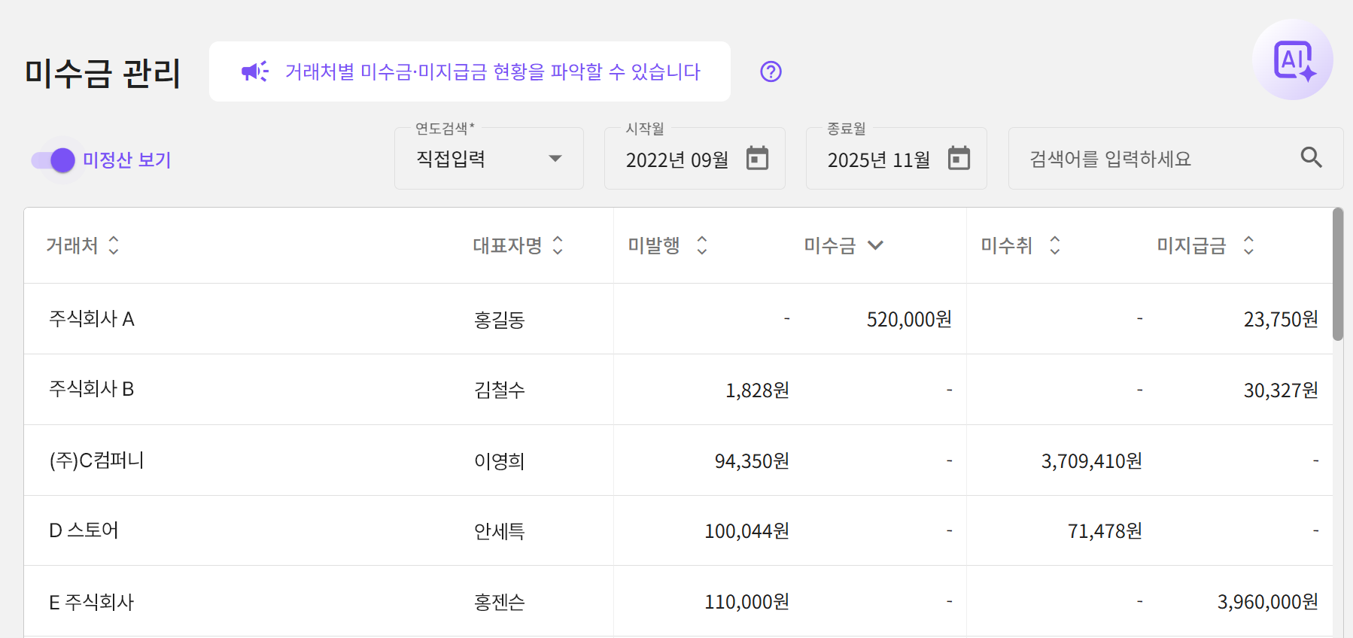The height and width of the screenshot is (638, 1353).
Task: Click the 거래처별 미수금·미지급금 notice banner
Action: [x=470, y=71]
